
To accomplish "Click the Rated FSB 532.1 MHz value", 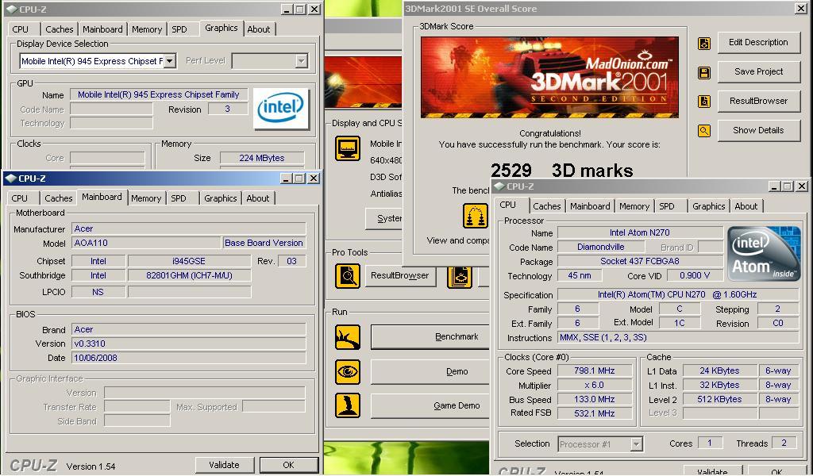I will coord(594,413).
